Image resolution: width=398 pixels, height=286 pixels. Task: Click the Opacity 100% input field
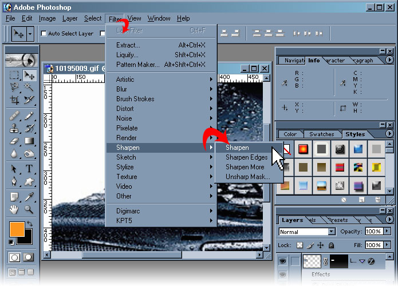coord(374,231)
